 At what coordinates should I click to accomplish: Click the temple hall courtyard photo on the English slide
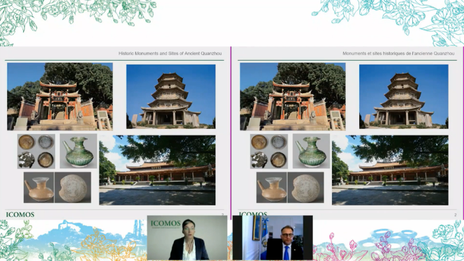(x=157, y=170)
